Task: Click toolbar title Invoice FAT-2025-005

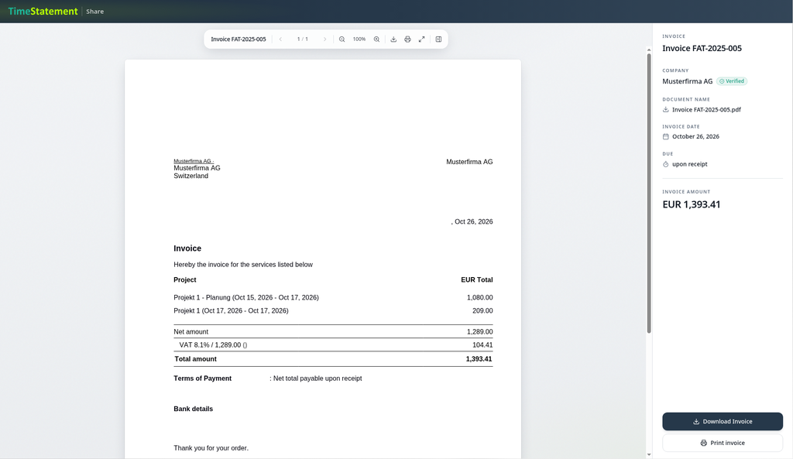Action: 239,39
